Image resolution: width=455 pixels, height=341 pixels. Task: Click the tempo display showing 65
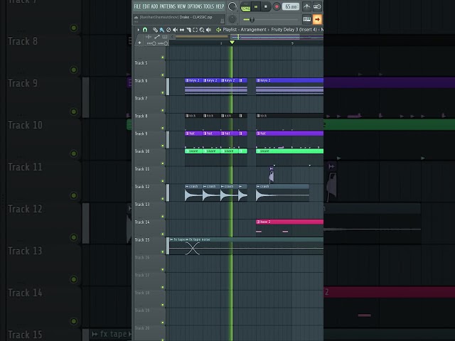click(x=290, y=6)
